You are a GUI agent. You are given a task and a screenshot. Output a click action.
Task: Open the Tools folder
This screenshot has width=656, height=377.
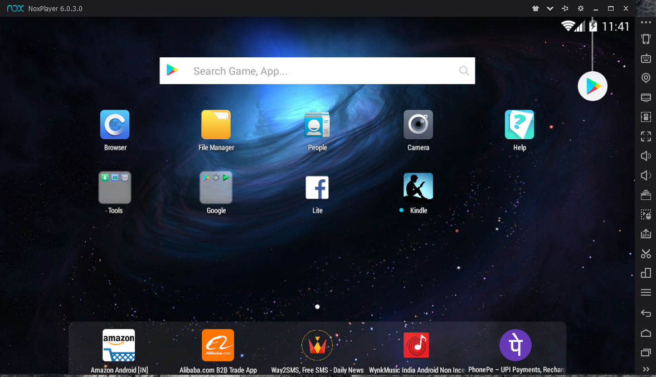115,188
